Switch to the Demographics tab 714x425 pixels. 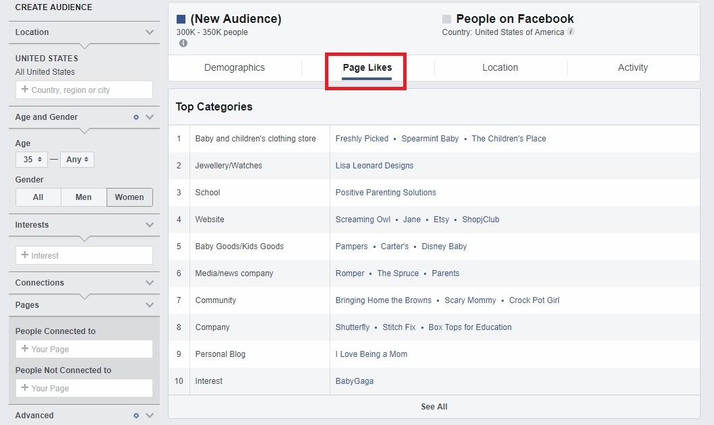[x=234, y=67]
